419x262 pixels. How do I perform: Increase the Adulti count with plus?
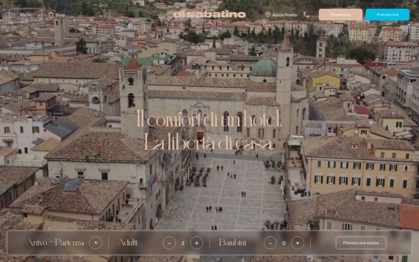(197, 243)
